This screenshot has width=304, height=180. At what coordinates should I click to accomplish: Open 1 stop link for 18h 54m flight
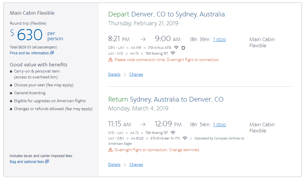[x=219, y=125]
